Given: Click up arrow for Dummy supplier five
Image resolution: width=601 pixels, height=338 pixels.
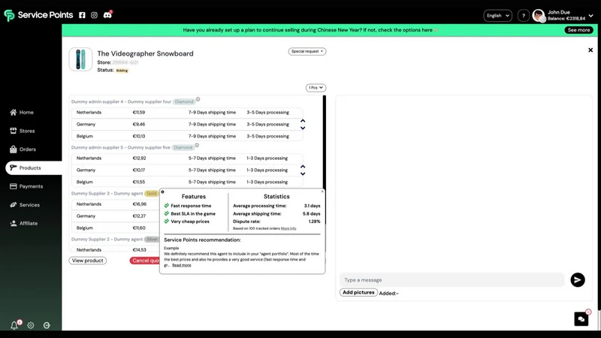Looking at the screenshot, I should tap(303, 167).
